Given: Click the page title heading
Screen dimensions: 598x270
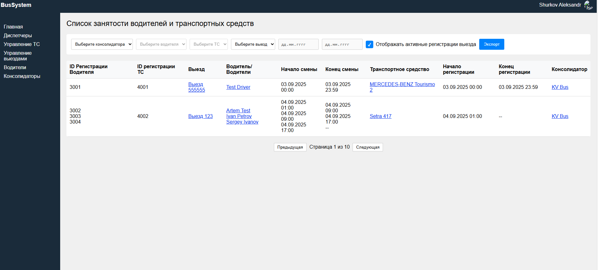Looking at the screenshot, I should coord(160,24).
